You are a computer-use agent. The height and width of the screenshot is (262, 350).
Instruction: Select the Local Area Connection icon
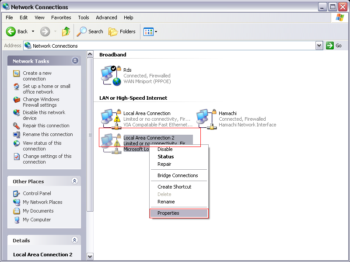[x=111, y=119]
